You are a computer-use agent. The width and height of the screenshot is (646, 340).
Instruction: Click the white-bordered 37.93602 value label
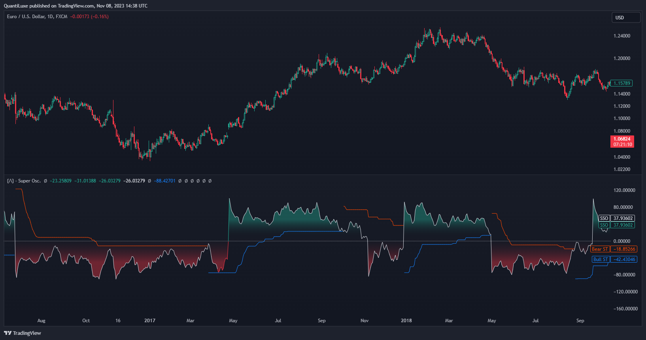623,218
